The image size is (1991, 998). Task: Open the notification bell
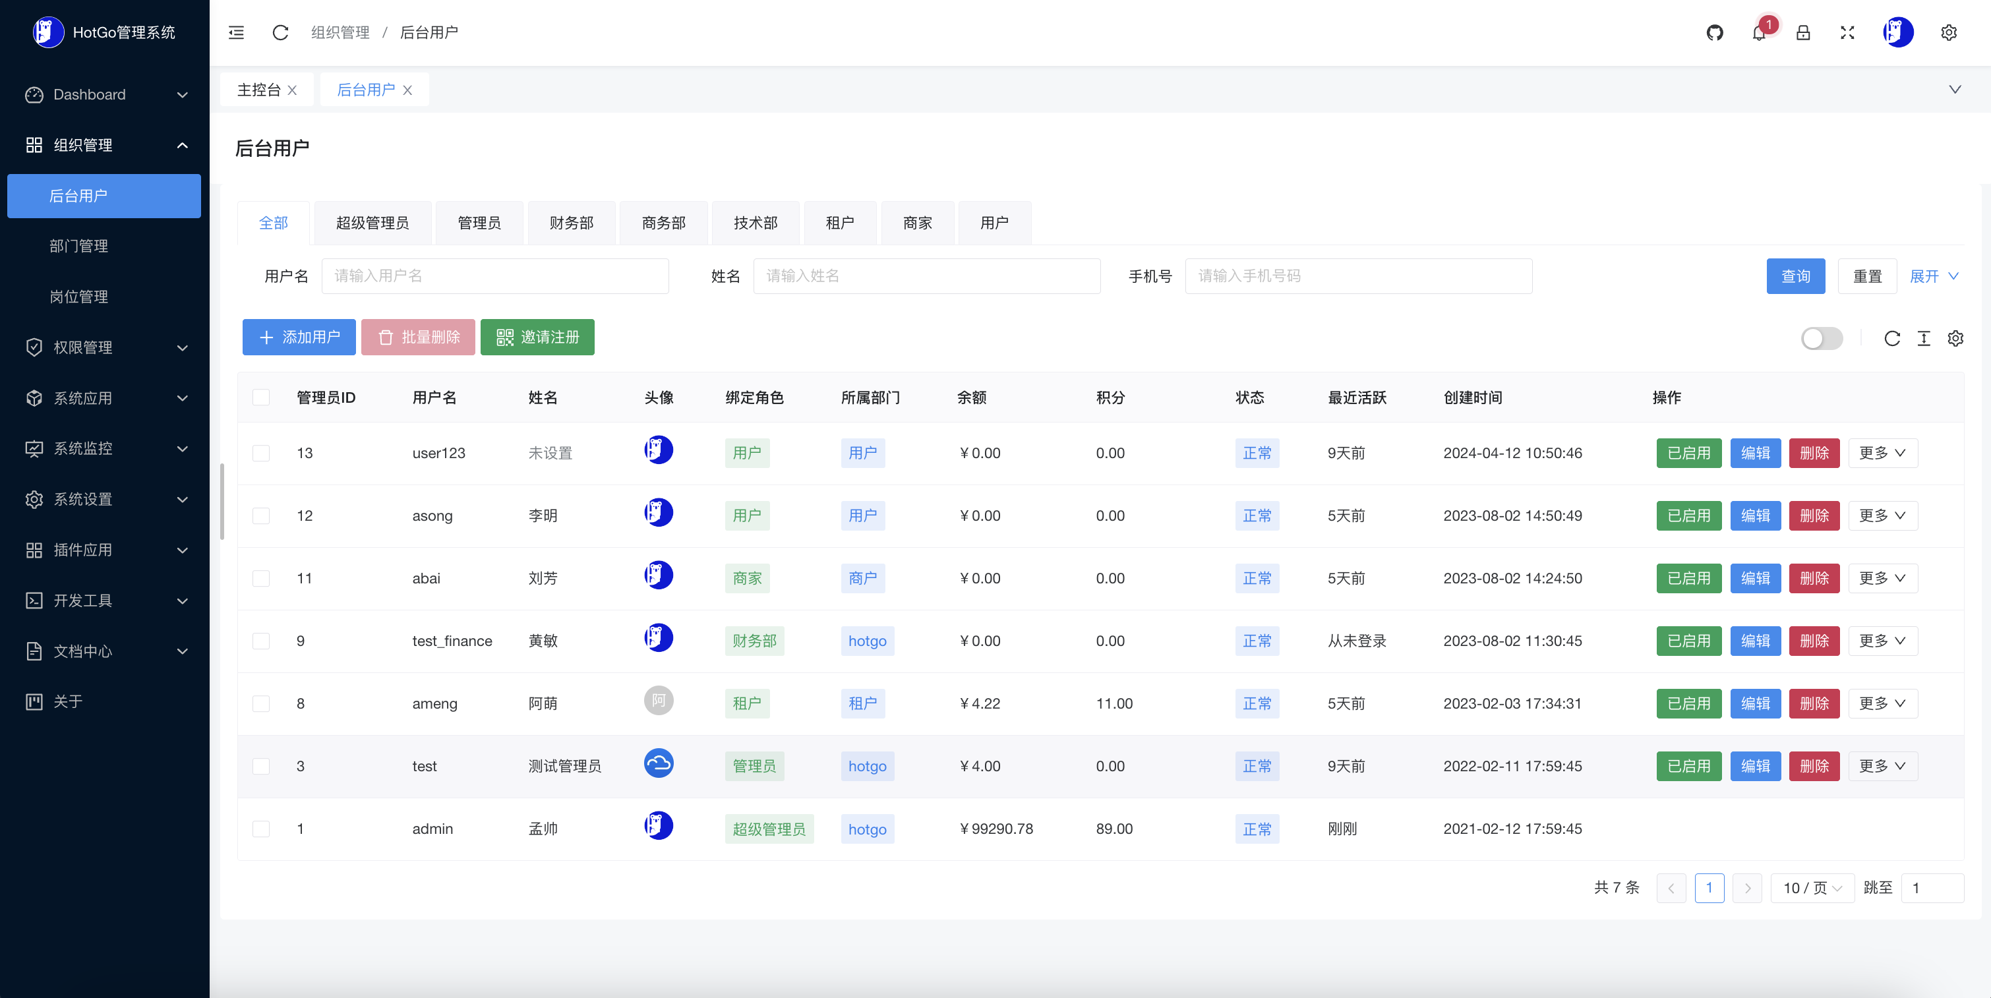(x=1759, y=32)
